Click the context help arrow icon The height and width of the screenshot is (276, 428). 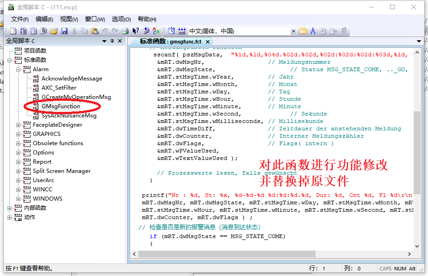click(x=136, y=31)
